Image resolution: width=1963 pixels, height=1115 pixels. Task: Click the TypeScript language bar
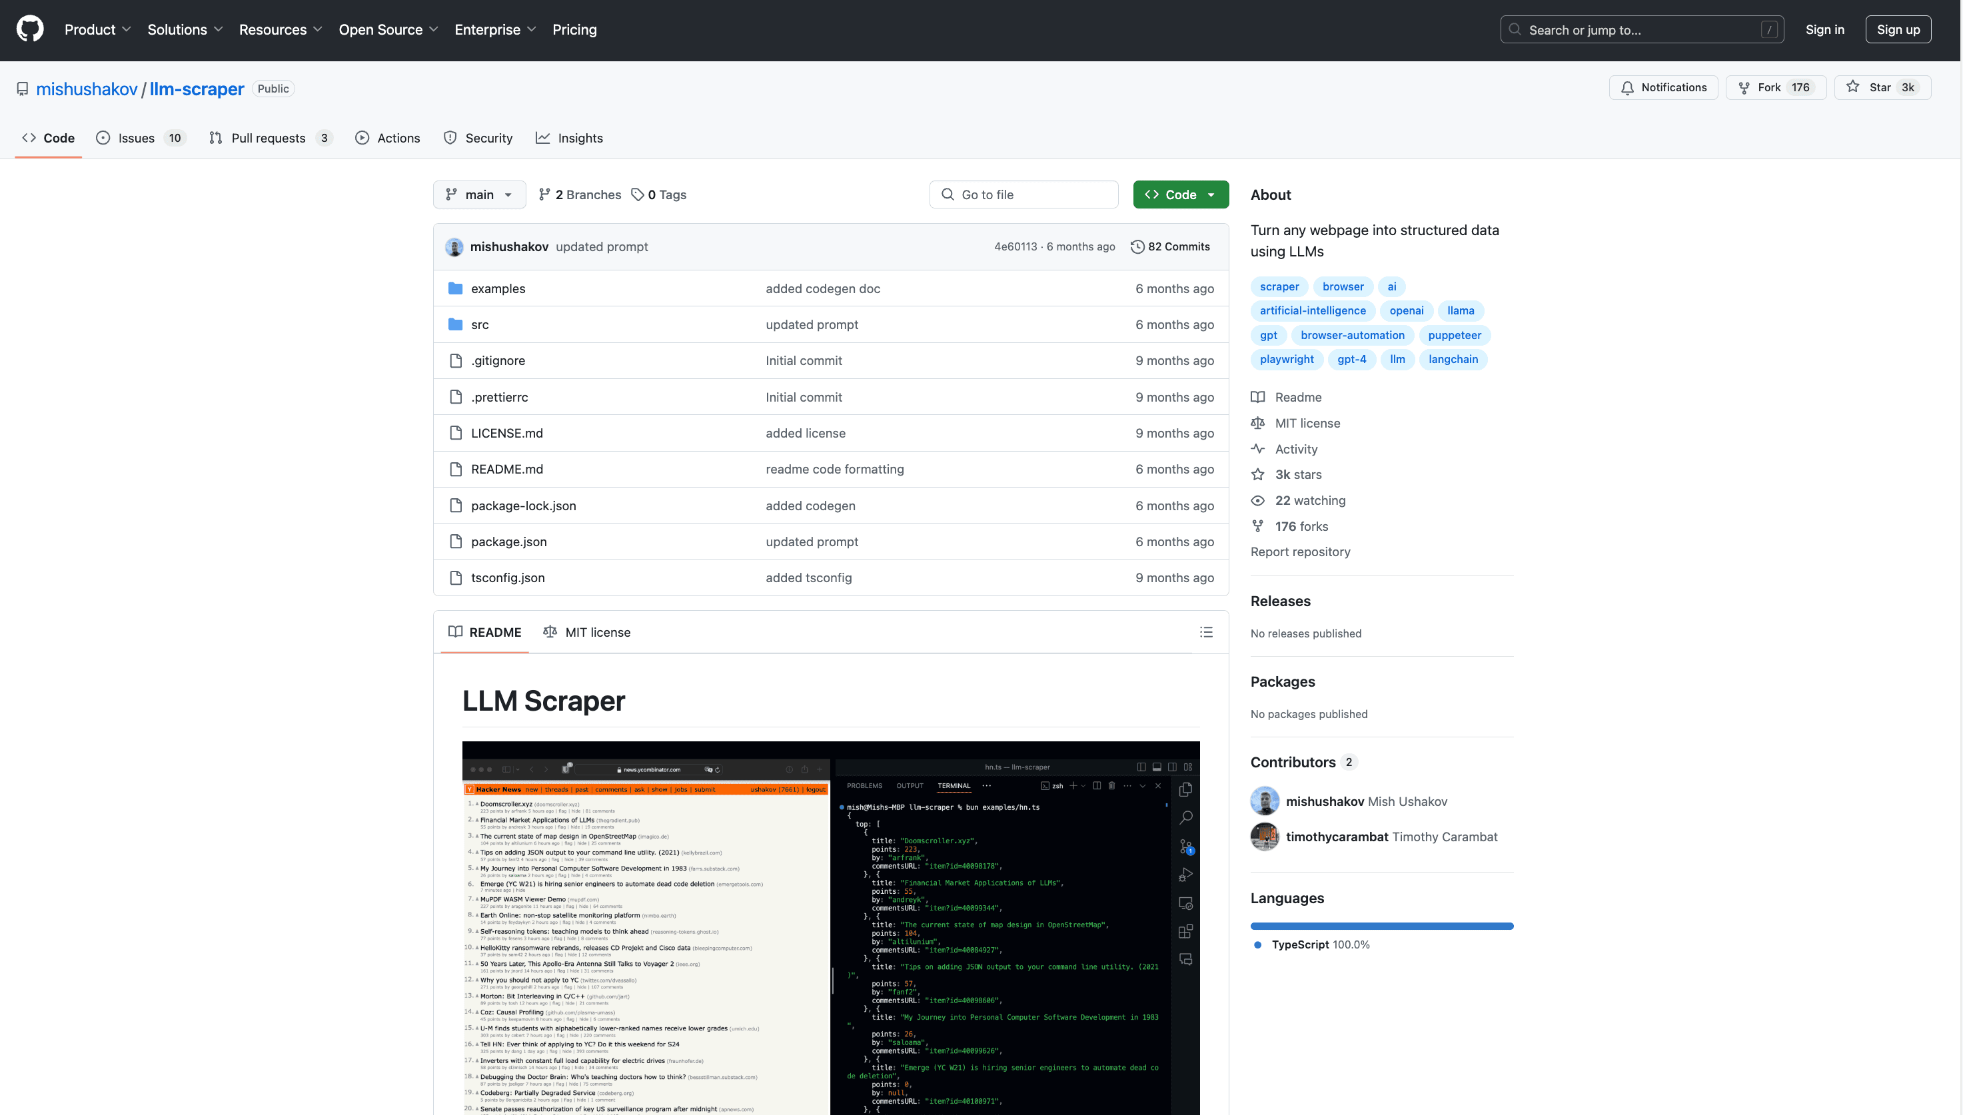1381,926
